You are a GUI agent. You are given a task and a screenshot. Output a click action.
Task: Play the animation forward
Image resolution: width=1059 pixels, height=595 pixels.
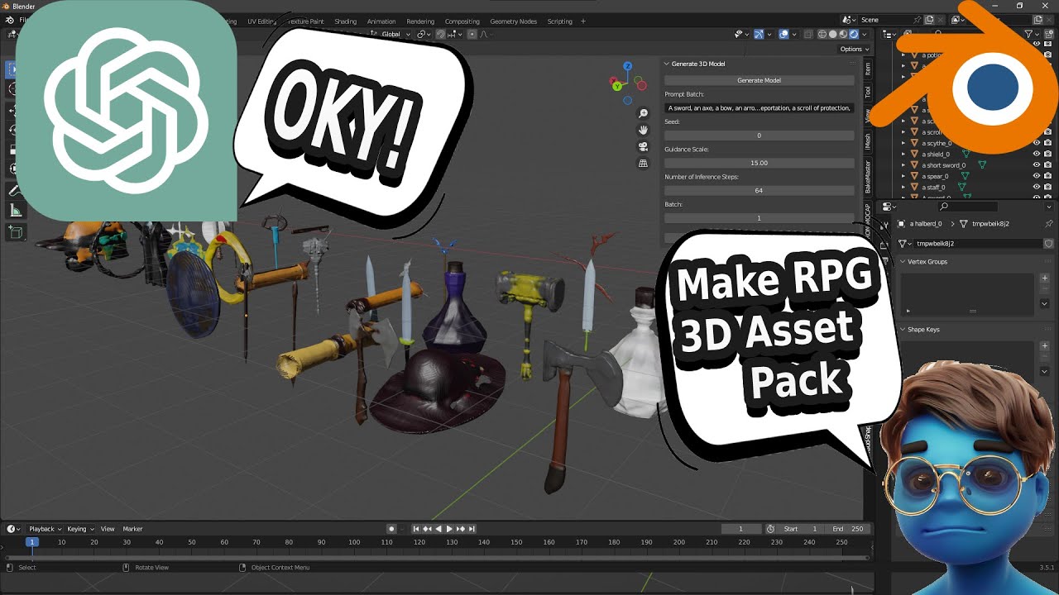point(449,529)
